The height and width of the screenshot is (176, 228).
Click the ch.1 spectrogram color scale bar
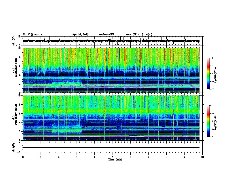[x=208, y=74]
